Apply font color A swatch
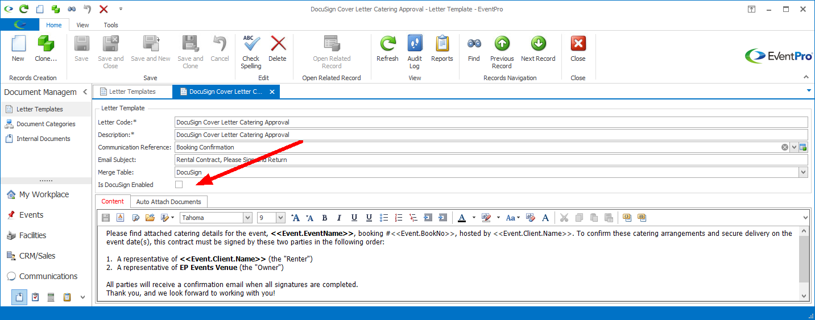This screenshot has width=815, height=320. 462,218
